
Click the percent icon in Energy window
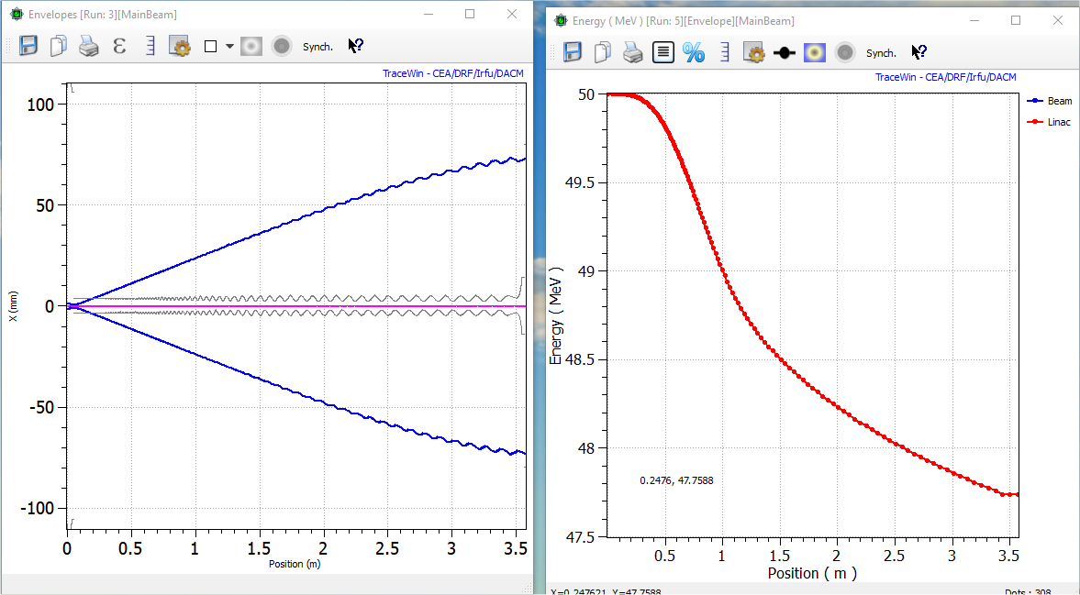coord(693,53)
